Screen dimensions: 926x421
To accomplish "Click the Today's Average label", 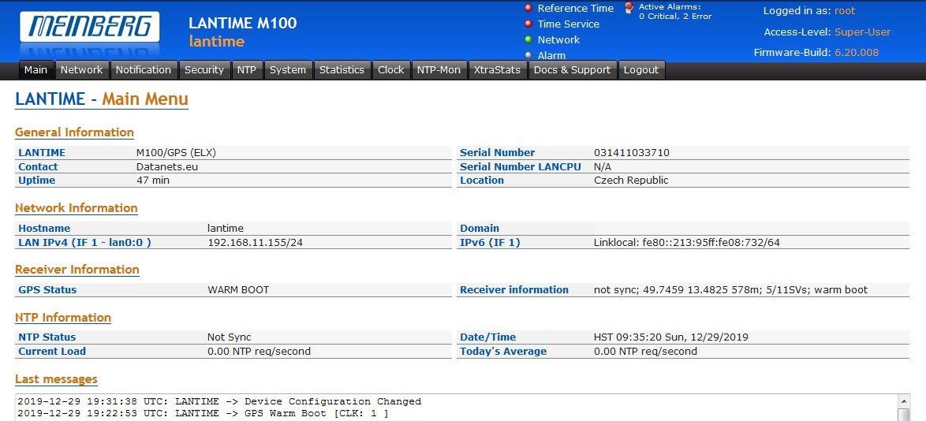I will pos(503,352).
